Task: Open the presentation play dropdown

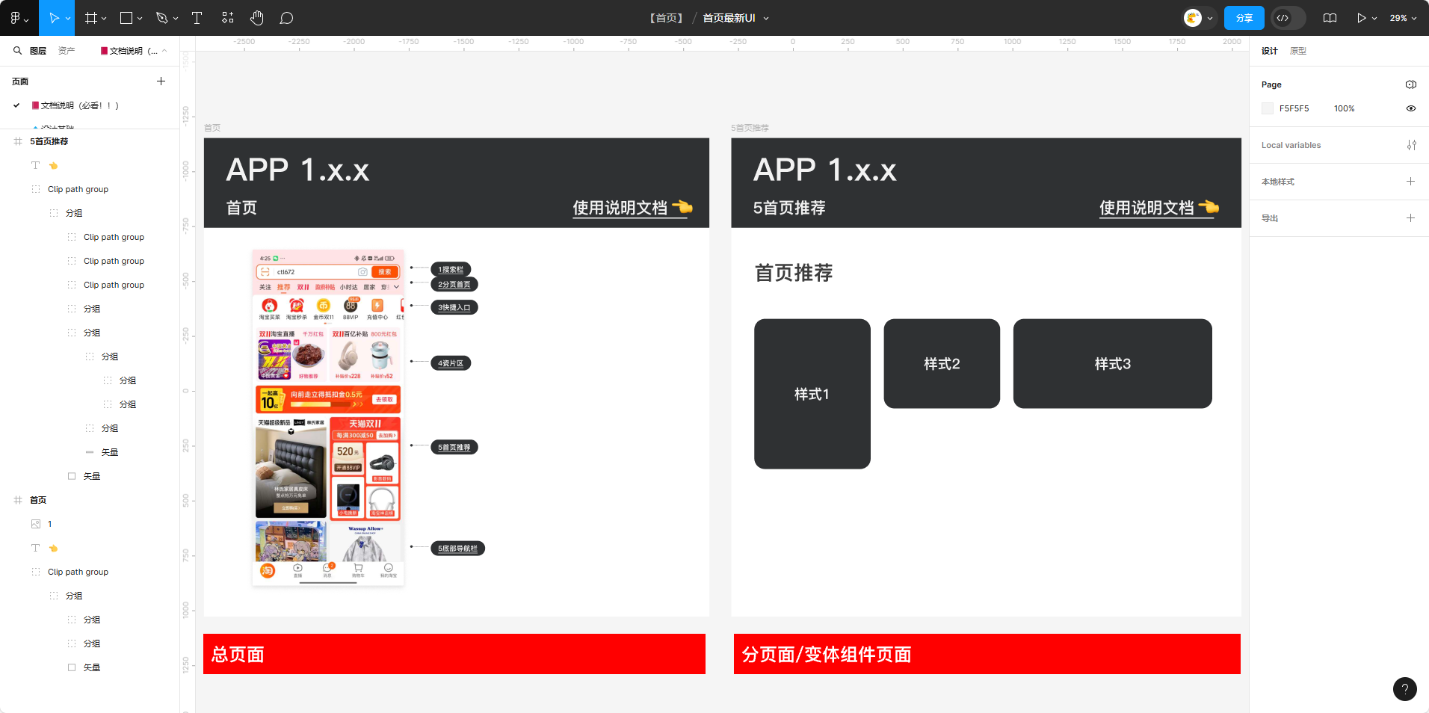Action: tap(1374, 17)
